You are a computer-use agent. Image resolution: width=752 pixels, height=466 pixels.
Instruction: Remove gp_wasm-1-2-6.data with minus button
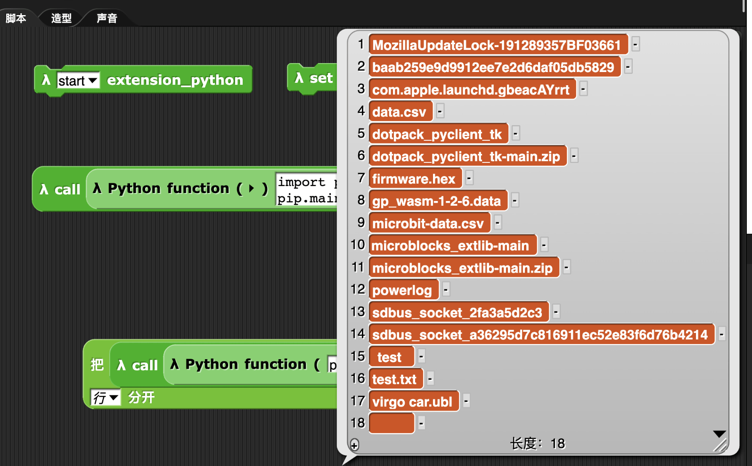[x=515, y=200]
